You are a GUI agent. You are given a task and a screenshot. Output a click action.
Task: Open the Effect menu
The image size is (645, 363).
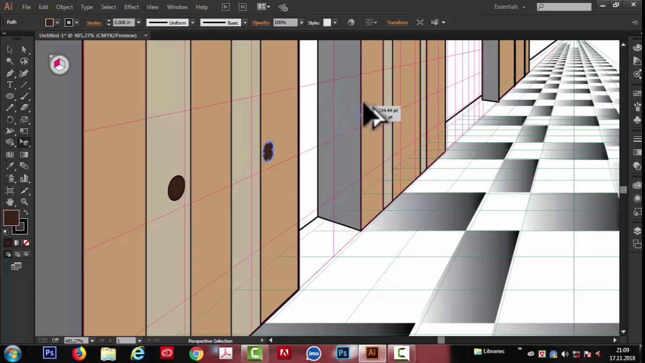131,7
